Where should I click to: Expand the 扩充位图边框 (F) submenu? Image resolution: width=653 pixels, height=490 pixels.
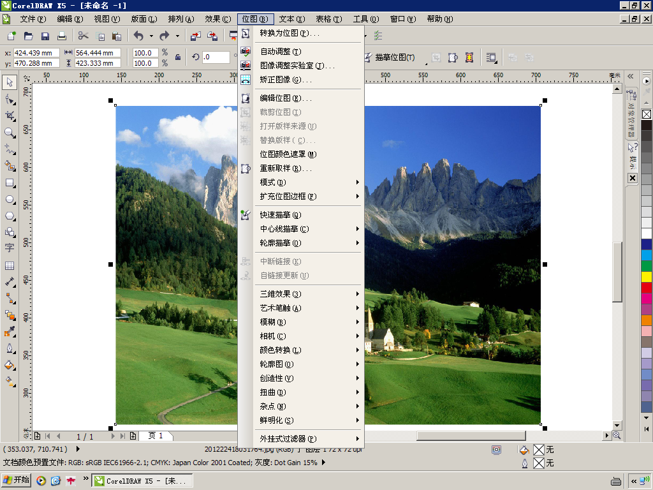click(x=309, y=197)
